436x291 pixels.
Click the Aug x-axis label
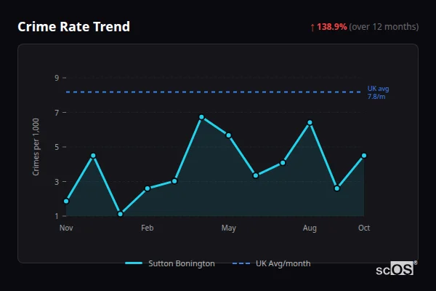coord(310,228)
